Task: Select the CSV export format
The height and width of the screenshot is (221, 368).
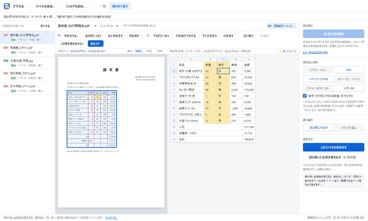Action: tap(349, 70)
